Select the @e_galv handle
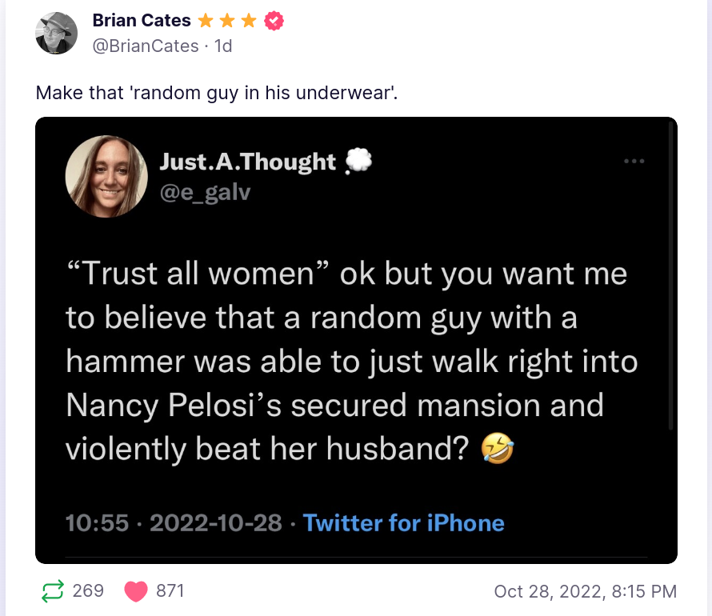 pos(204,193)
